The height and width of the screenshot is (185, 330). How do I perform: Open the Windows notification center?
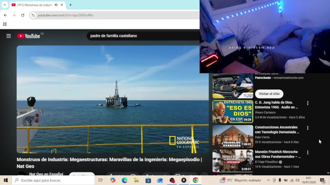(x=322, y=180)
